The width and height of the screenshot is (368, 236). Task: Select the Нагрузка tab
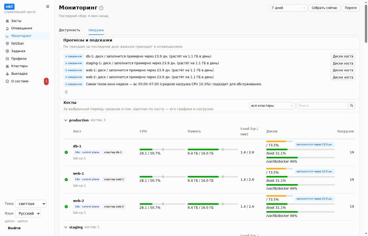96,30
